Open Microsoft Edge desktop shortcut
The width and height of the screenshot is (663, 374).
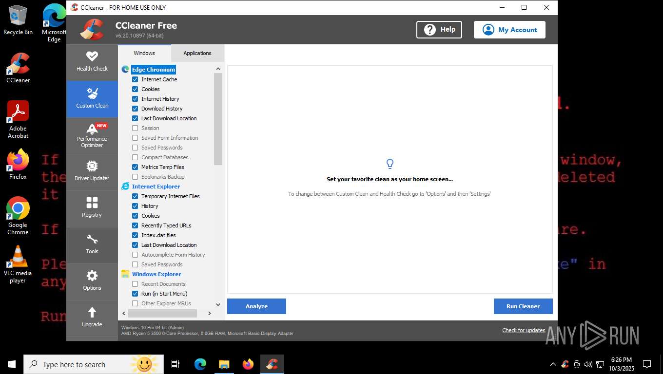coord(54,23)
